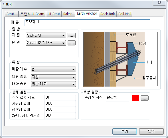Switch to the Soil Nail tab

click(125, 14)
